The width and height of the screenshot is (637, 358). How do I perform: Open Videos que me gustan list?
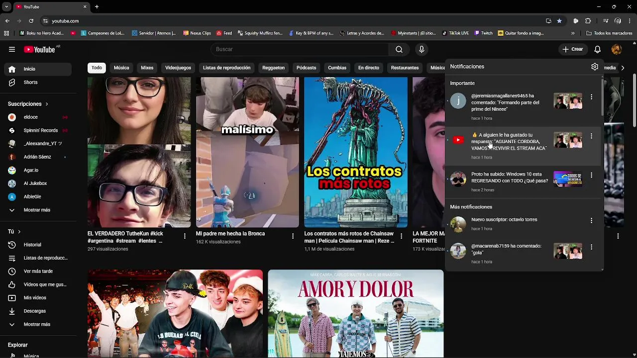tap(38, 284)
